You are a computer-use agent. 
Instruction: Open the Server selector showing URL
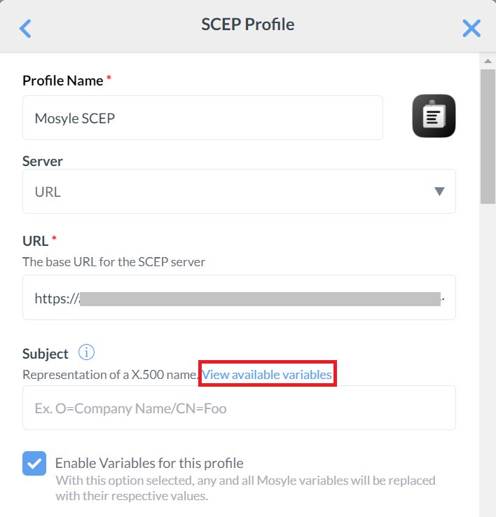click(x=238, y=191)
